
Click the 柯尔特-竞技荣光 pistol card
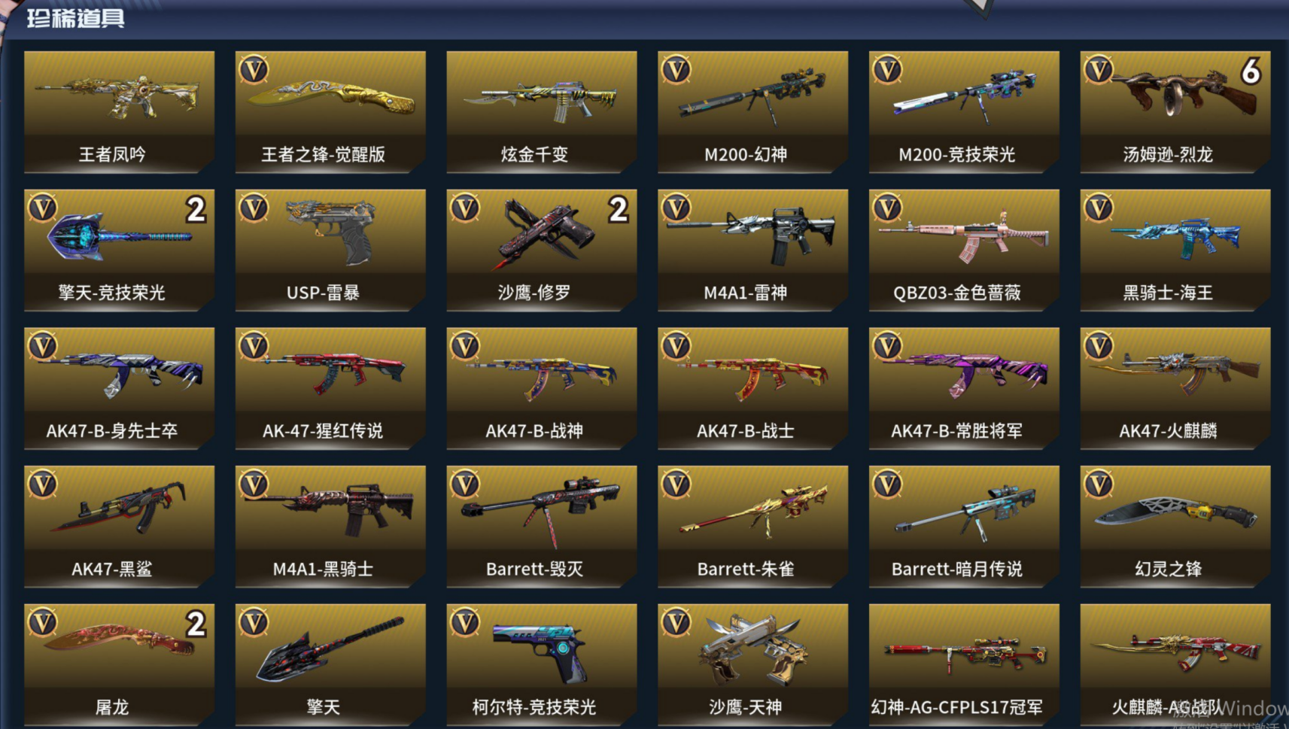[542, 665]
